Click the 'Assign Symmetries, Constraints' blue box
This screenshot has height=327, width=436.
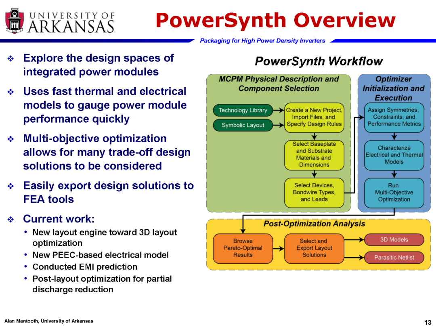coord(394,117)
